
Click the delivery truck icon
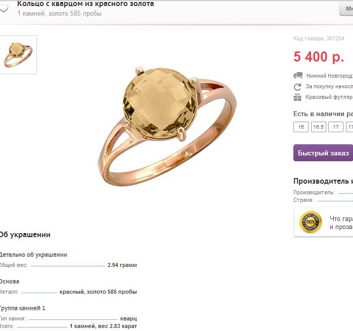click(x=298, y=75)
